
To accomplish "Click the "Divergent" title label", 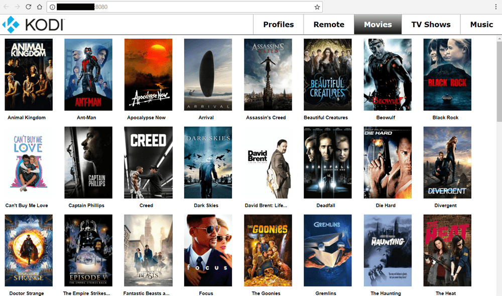I will pos(445,206).
